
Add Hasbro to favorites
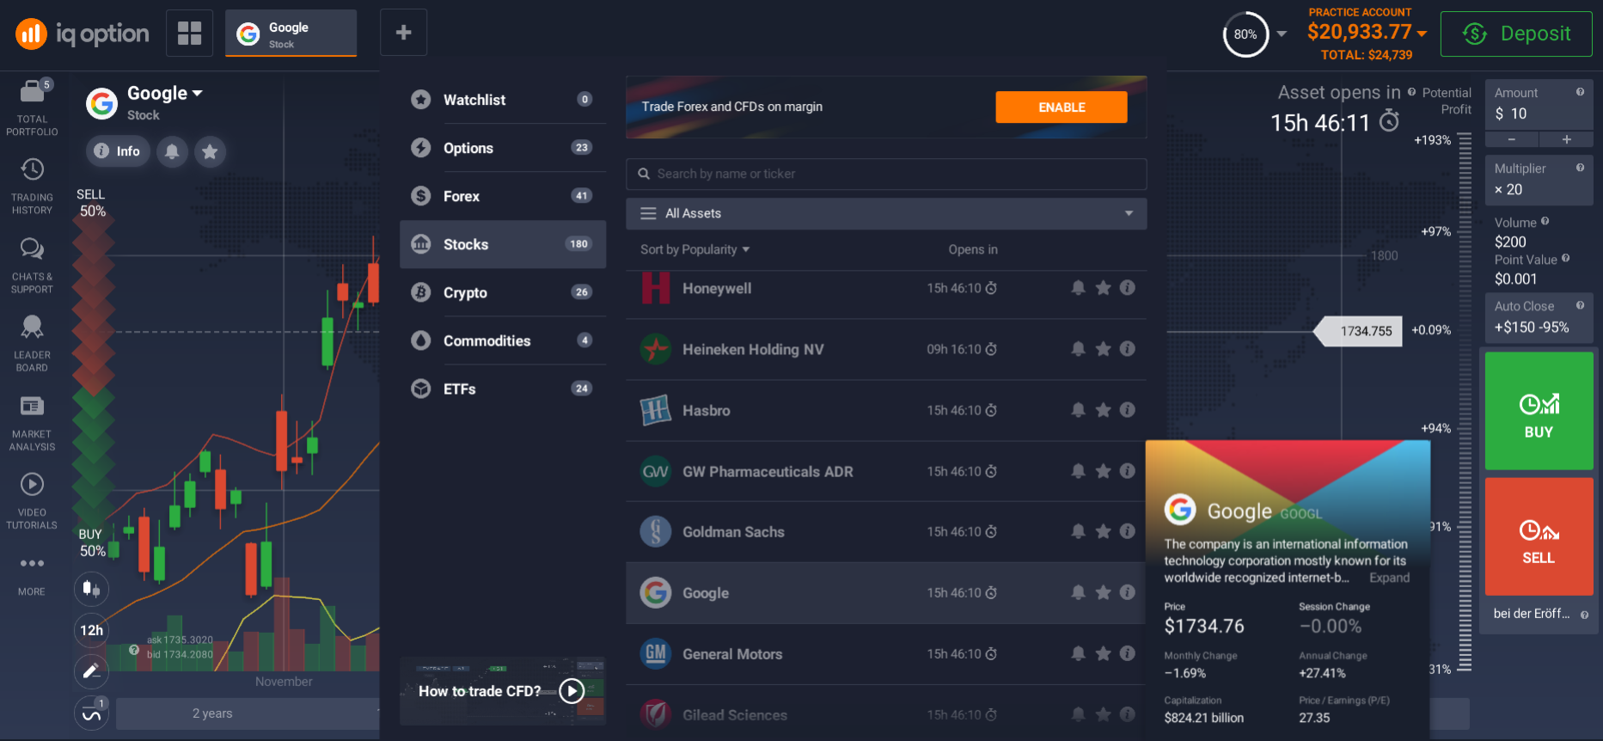tap(1103, 410)
